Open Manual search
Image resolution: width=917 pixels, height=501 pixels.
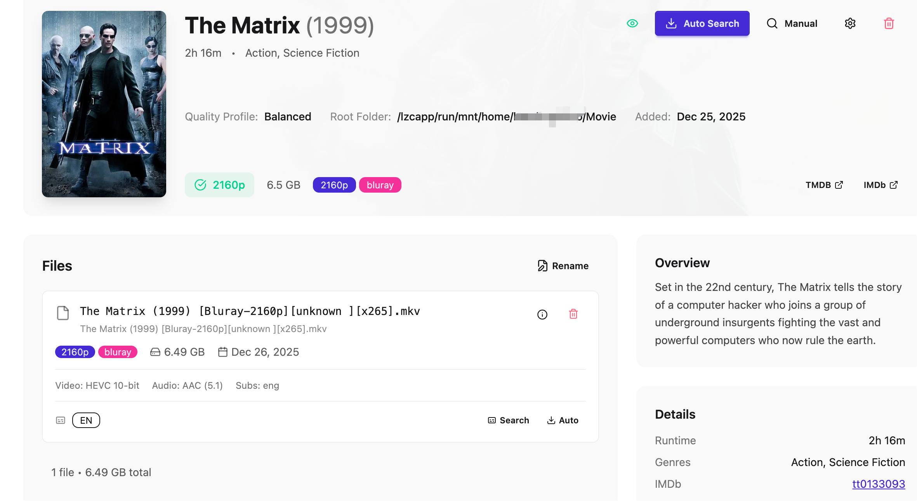pos(792,23)
